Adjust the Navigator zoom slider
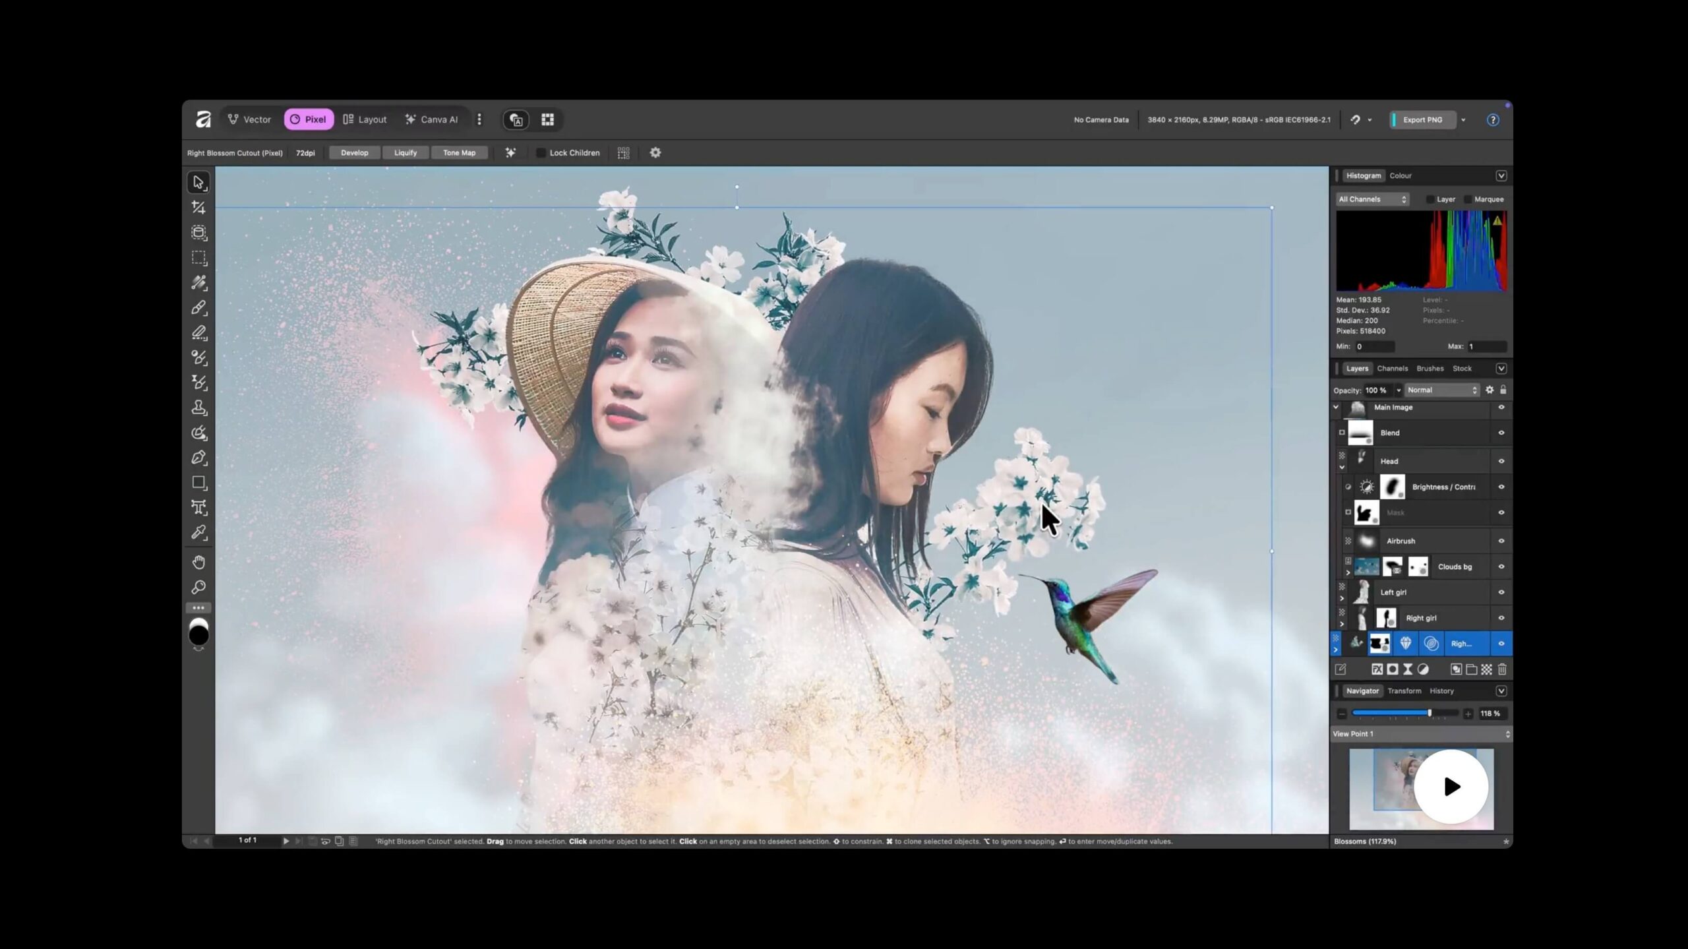1688x949 pixels. (x=1430, y=713)
